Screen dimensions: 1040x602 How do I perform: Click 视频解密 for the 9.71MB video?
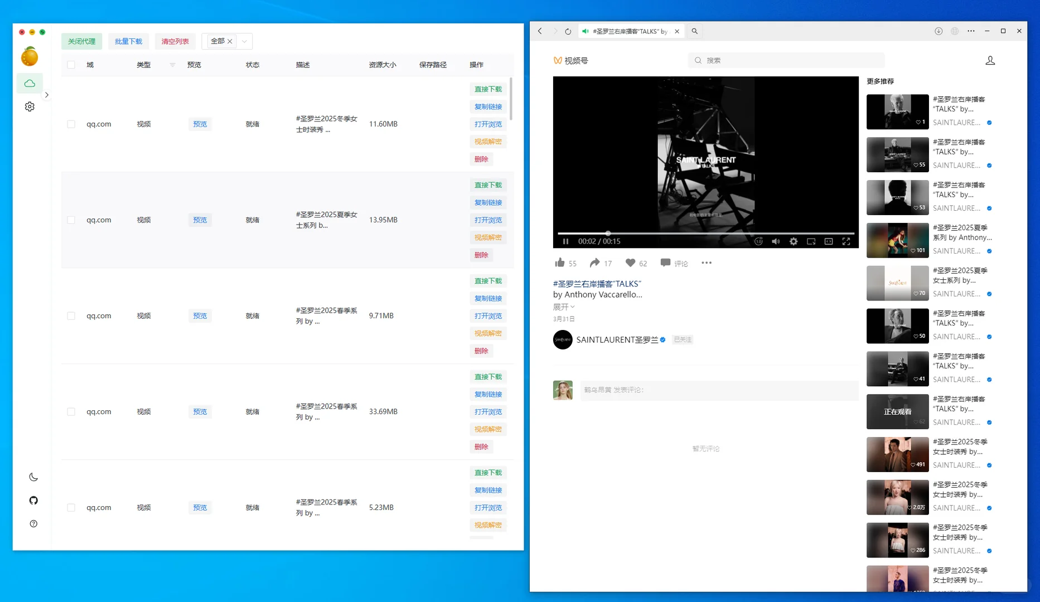pos(488,333)
